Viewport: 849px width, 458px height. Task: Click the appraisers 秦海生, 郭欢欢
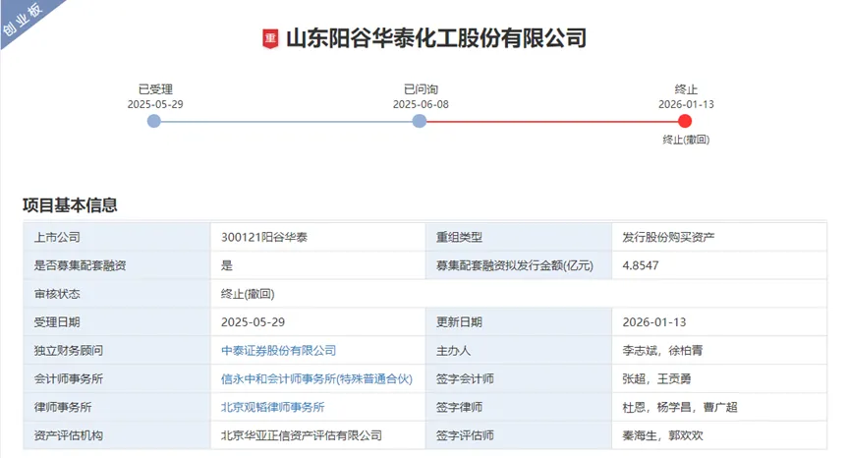point(662,435)
